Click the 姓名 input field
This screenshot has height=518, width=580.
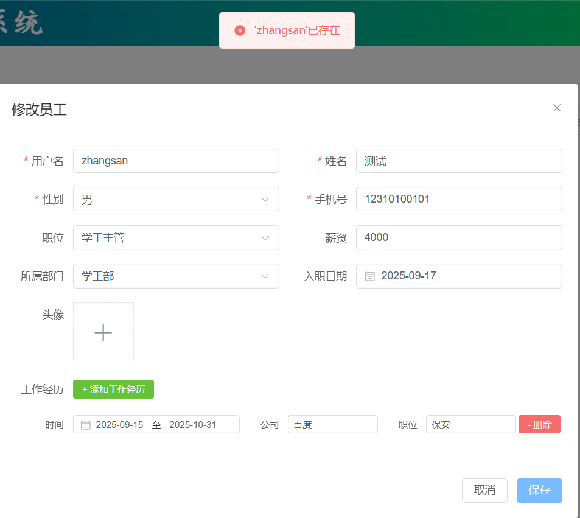[459, 161]
